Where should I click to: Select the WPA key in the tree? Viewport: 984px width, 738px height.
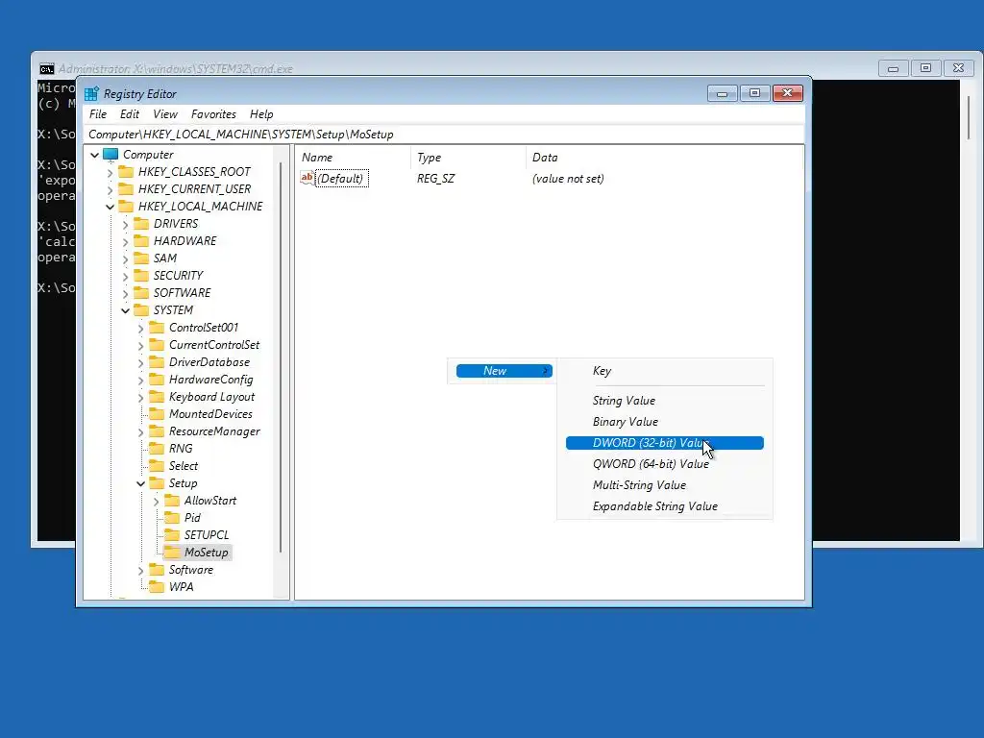[x=181, y=587]
